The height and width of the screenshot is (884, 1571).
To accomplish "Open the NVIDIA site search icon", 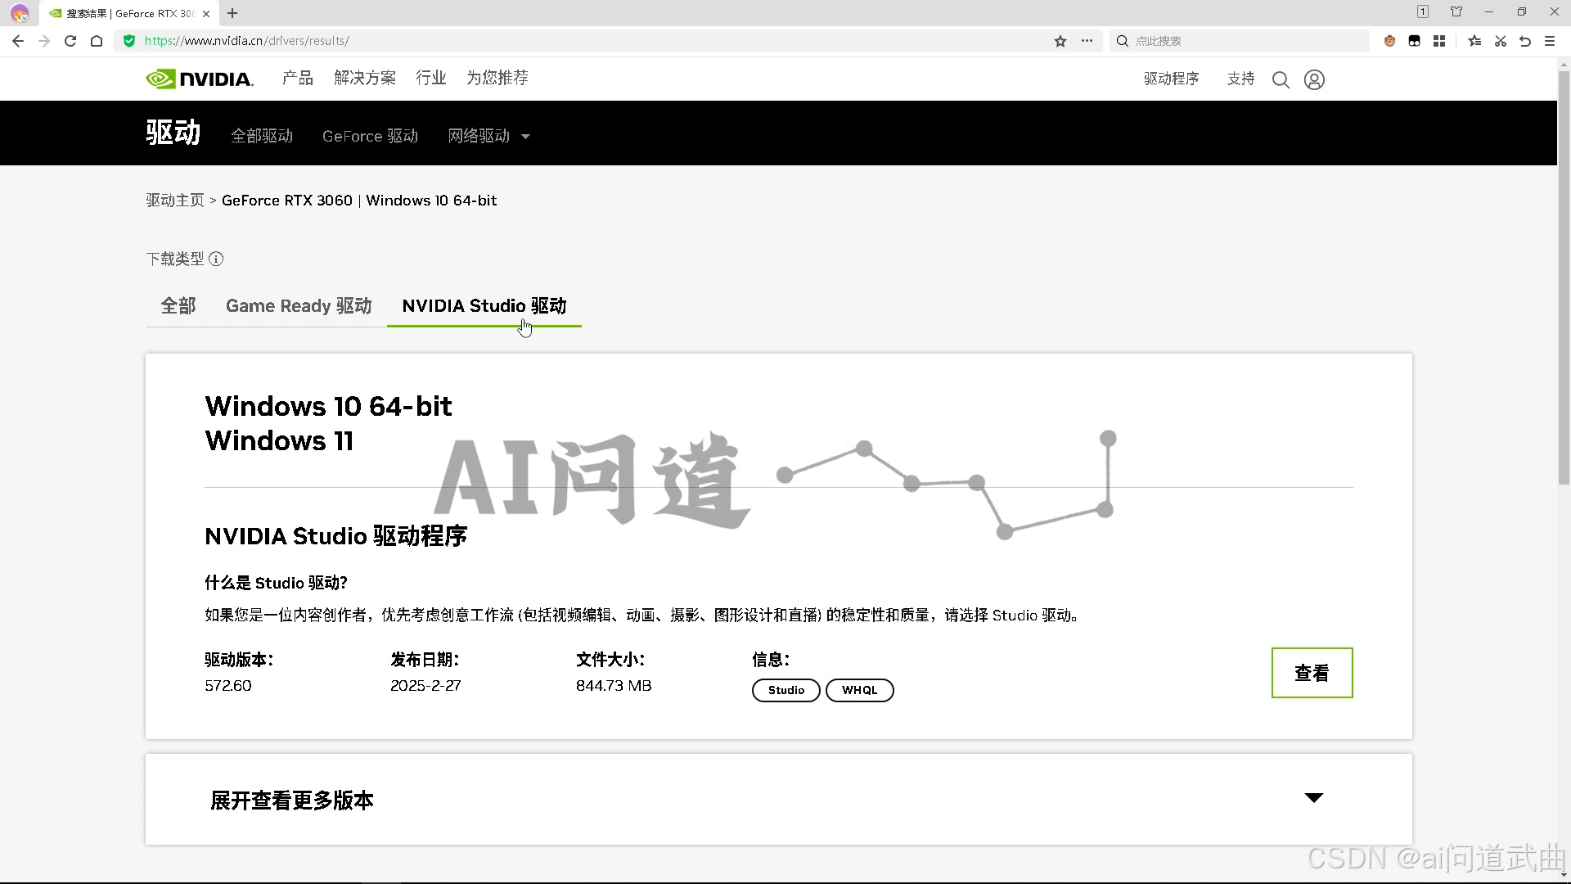I will tap(1281, 79).
